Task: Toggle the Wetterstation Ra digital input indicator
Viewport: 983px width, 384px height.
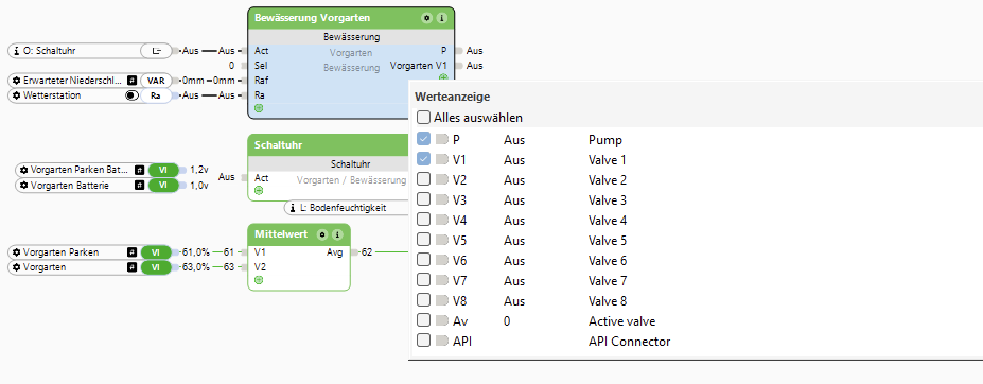Action: pyautogui.click(x=131, y=95)
